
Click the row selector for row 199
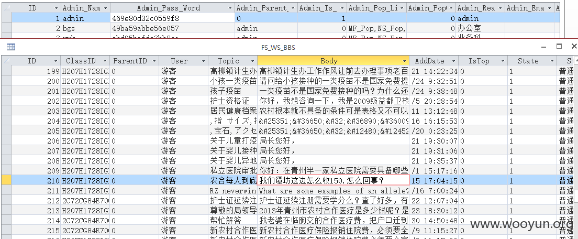pos(6,71)
